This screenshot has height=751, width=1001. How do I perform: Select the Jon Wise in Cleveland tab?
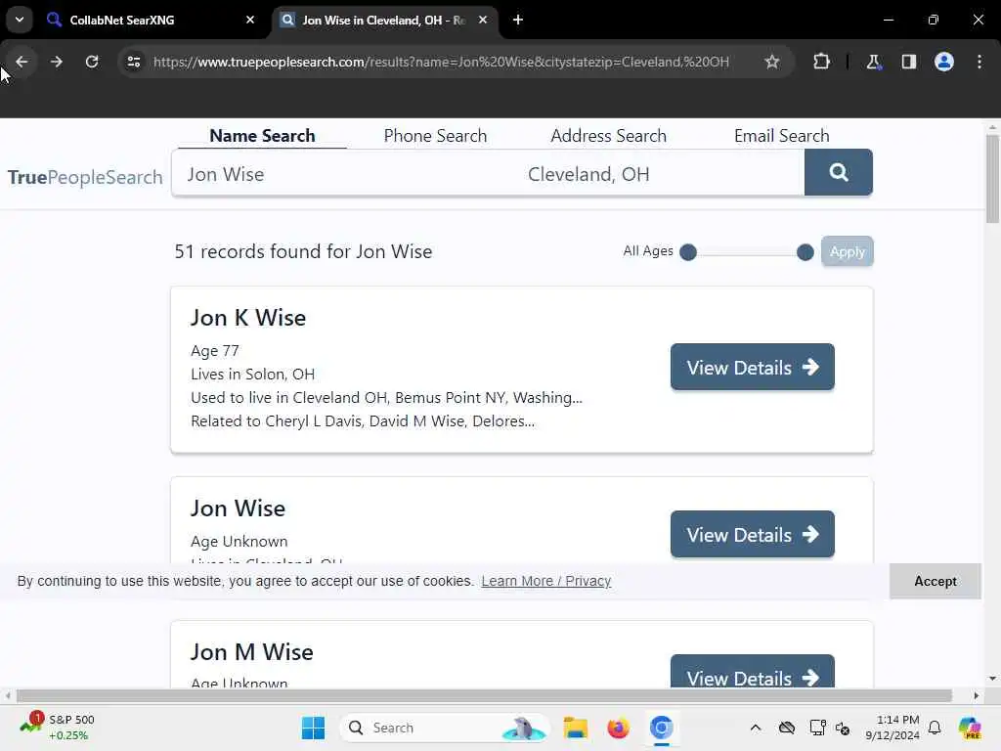385,20
